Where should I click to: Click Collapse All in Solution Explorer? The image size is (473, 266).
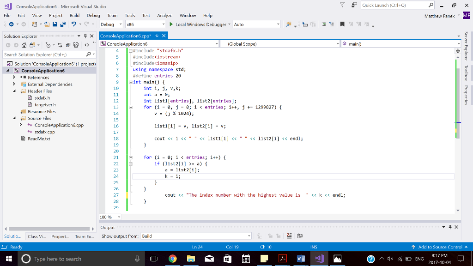68,45
